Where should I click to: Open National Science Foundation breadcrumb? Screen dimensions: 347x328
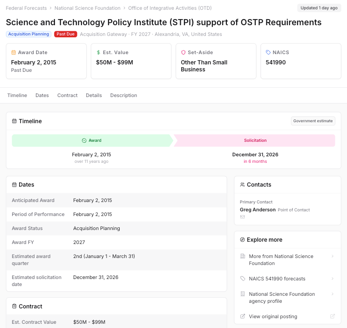pos(88,8)
